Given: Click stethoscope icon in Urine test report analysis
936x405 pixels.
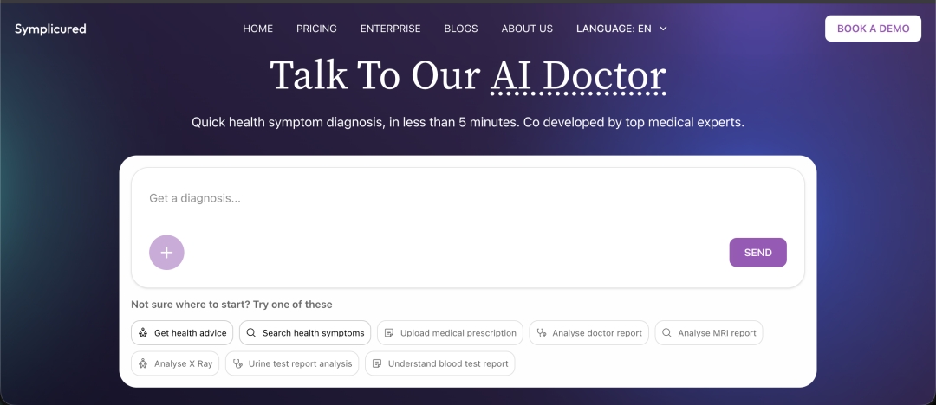Looking at the screenshot, I should pyautogui.click(x=237, y=363).
